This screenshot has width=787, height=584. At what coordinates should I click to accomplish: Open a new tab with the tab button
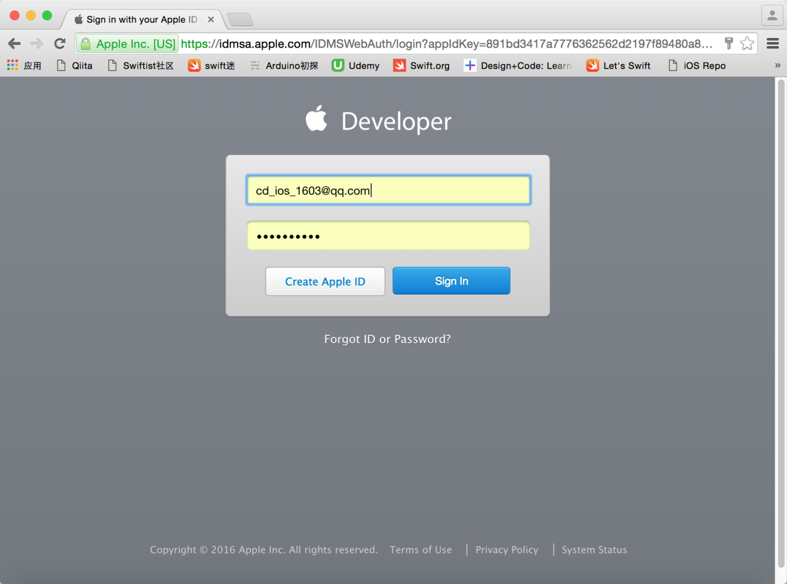coord(240,20)
